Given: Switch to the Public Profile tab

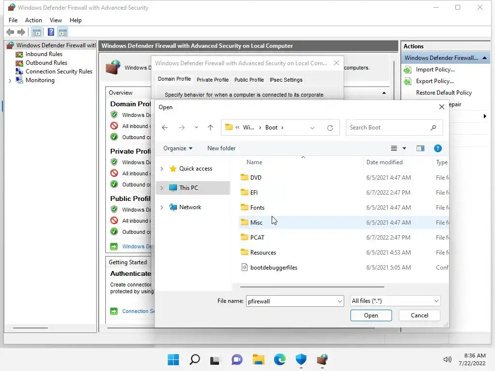Looking at the screenshot, I should [x=249, y=80].
